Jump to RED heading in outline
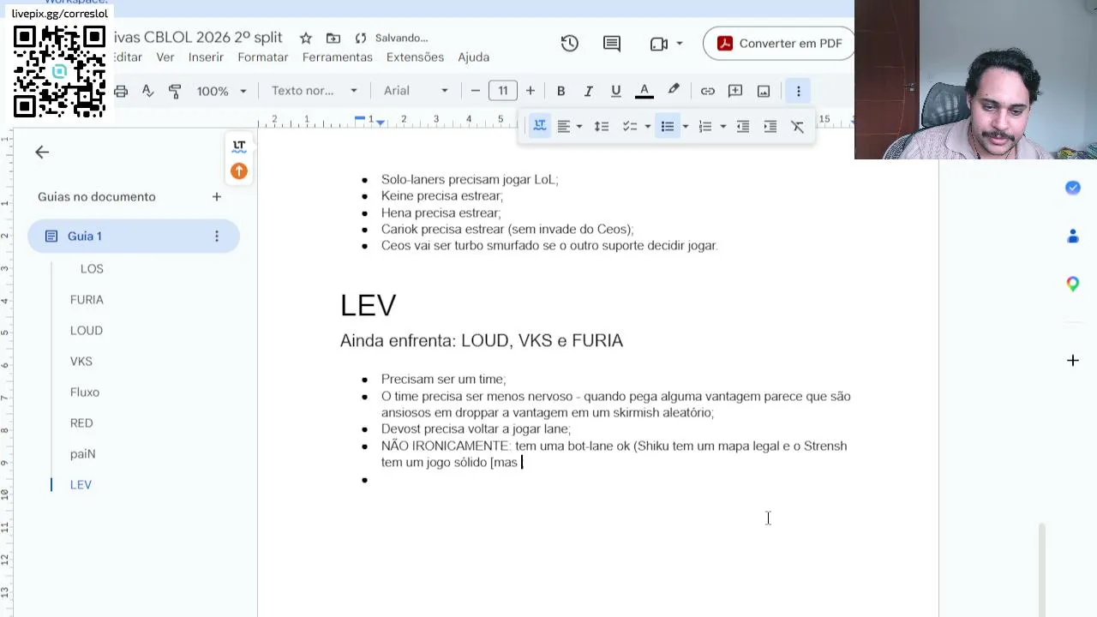This screenshot has height=617, width=1097. [x=81, y=423]
